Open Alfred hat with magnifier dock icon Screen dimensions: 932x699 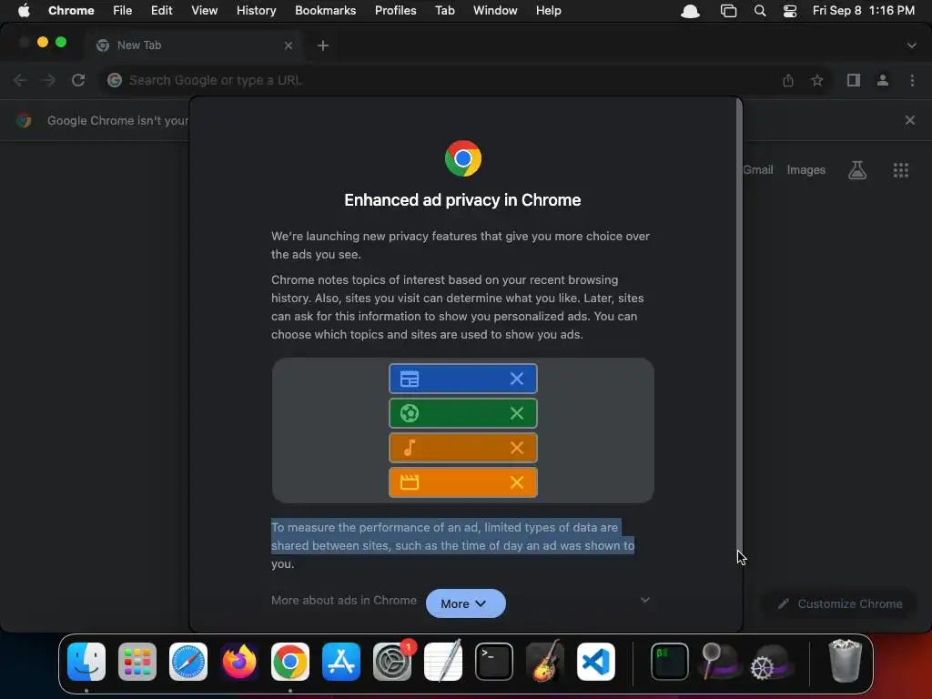coord(721,662)
